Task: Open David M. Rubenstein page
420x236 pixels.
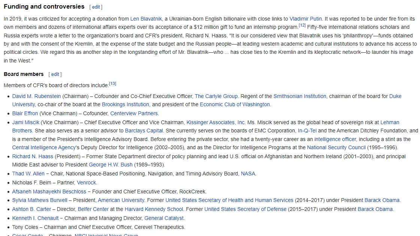Action: [36, 96]
